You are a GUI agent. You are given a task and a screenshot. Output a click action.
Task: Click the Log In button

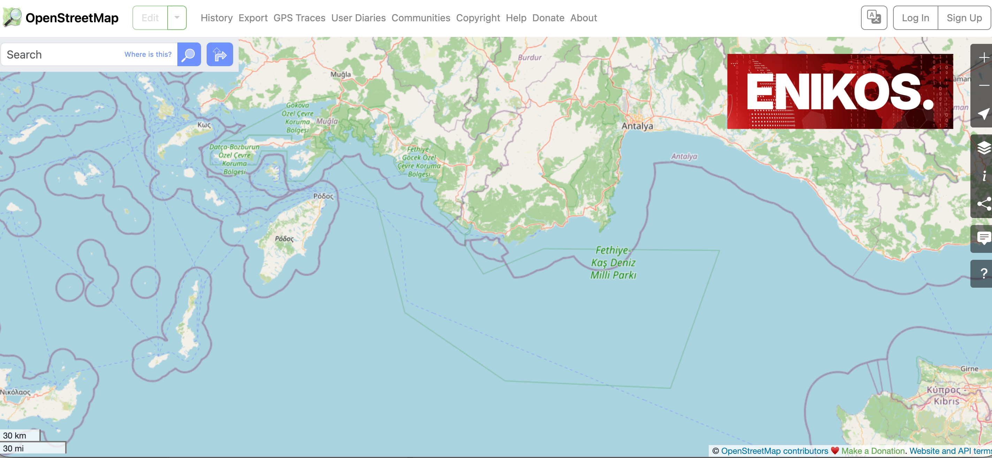pyautogui.click(x=915, y=18)
